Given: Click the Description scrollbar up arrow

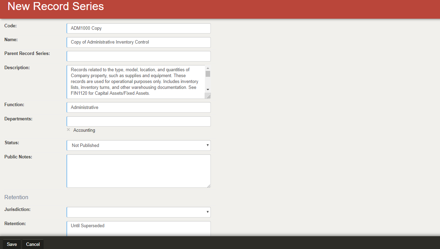Looking at the screenshot, I should pyautogui.click(x=208, y=68).
